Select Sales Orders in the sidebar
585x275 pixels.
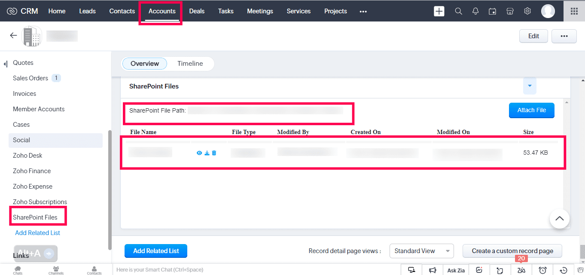click(x=30, y=78)
